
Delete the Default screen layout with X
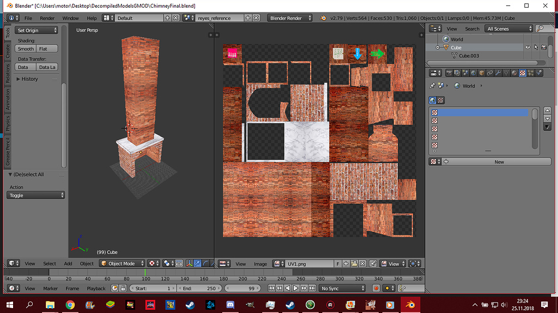176,18
